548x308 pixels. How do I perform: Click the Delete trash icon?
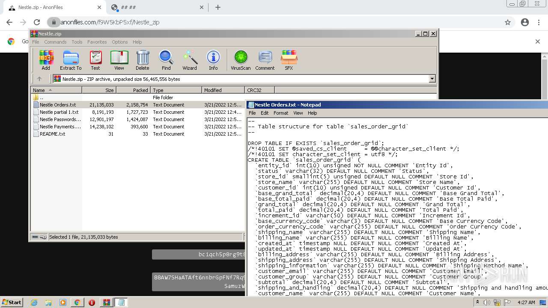143,60
